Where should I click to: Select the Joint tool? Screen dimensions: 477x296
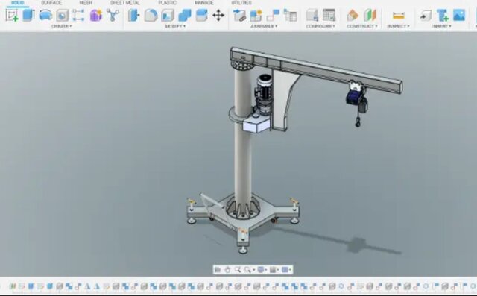pos(273,15)
